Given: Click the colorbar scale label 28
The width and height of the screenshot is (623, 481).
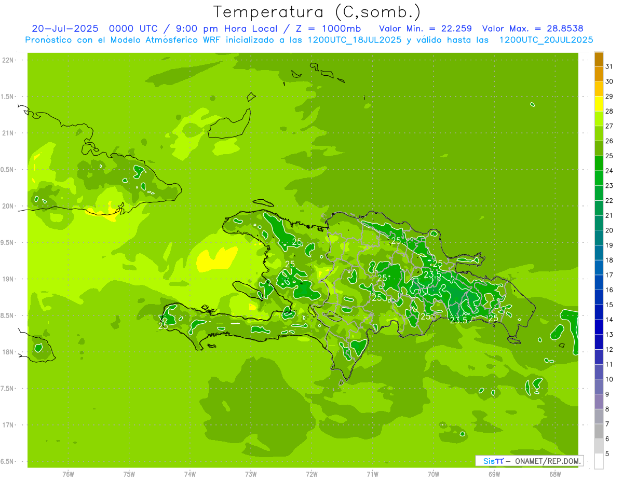Looking at the screenshot, I should pyautogui.click(x=610, y=111).
